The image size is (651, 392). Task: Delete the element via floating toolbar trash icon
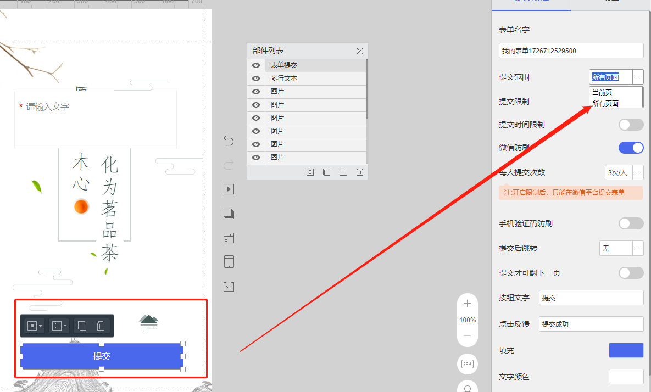[101, 326]
